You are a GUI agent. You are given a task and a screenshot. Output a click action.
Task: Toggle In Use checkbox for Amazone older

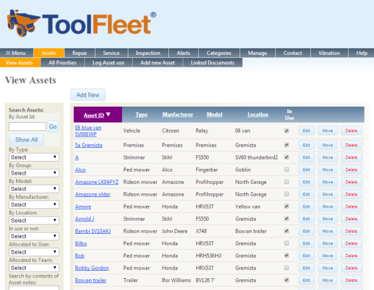pos(287,194)
